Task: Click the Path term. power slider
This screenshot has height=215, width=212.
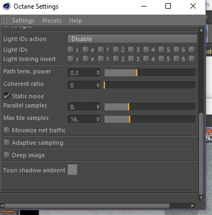Action: pyautogui.click(x=150, y=73)
